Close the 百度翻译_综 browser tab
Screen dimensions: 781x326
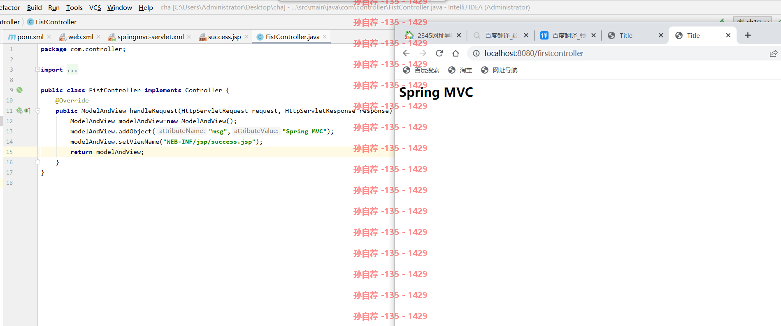tap(526, 35)
